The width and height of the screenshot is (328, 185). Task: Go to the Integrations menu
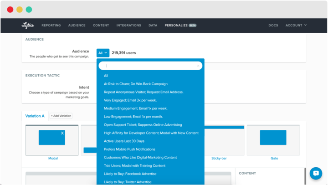128,25
